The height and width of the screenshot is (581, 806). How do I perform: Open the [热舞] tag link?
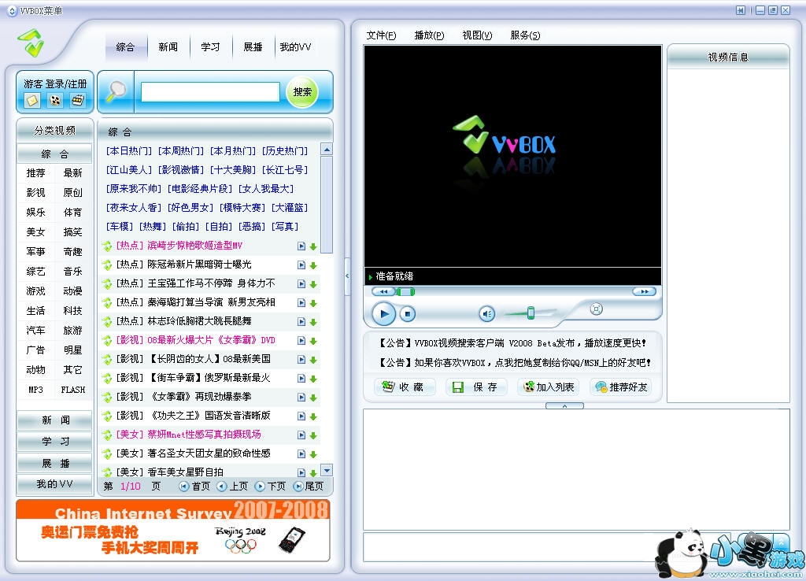[152, 226]
